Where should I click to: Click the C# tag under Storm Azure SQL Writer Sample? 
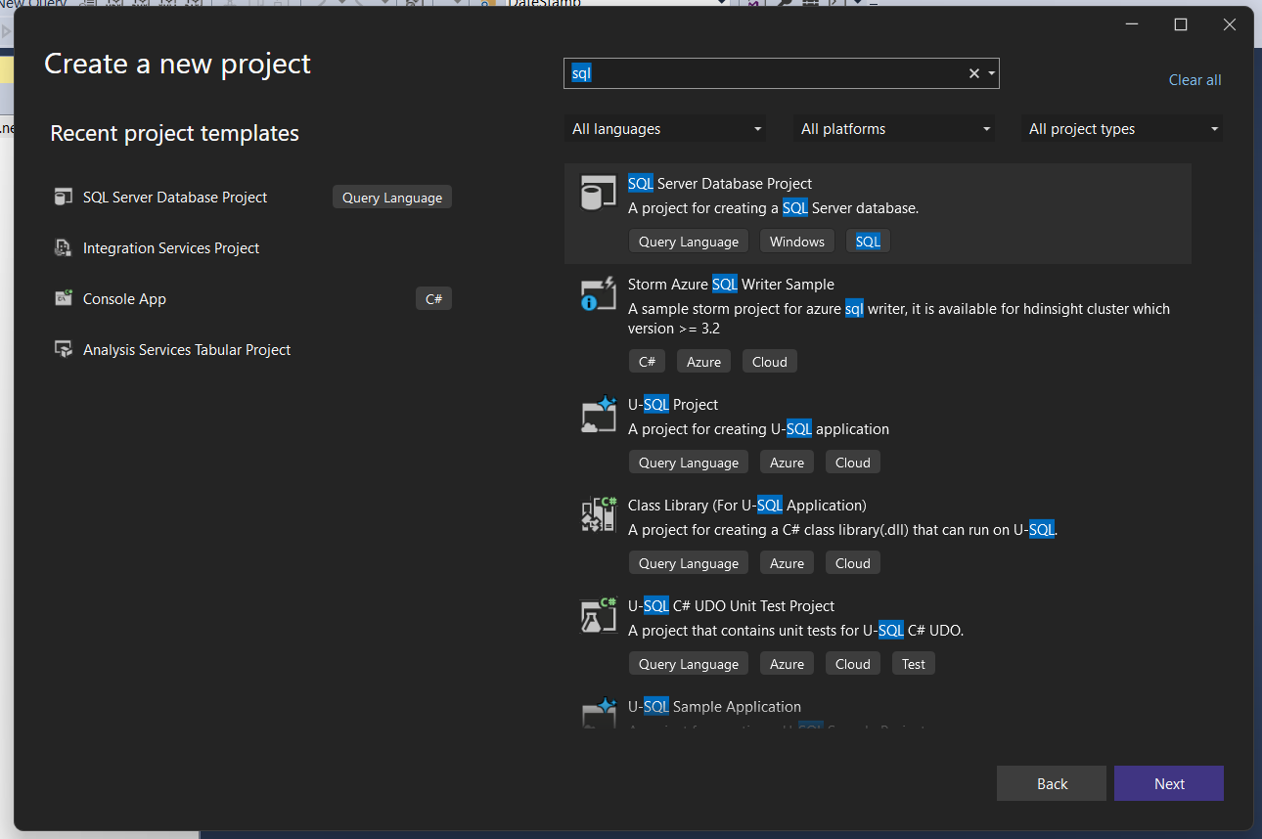point(647,362)
